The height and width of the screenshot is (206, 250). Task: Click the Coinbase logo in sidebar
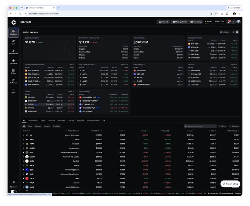(14, 22)
